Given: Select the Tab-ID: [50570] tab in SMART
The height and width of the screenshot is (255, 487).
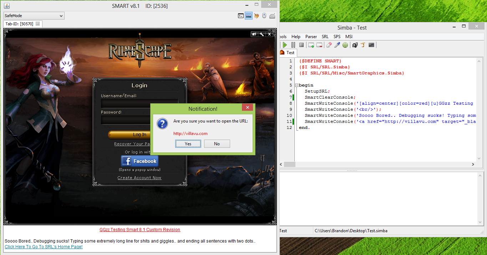Looking at the screenshot, I should click(23, 24).
